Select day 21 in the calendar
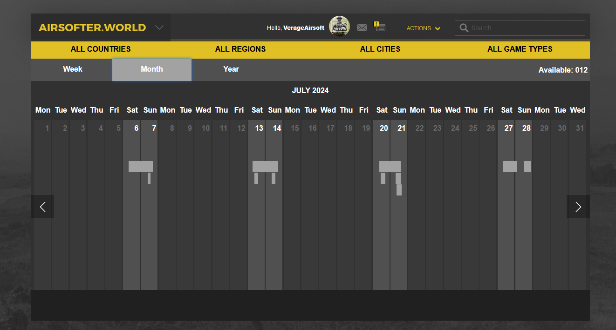 coord(399,205)
